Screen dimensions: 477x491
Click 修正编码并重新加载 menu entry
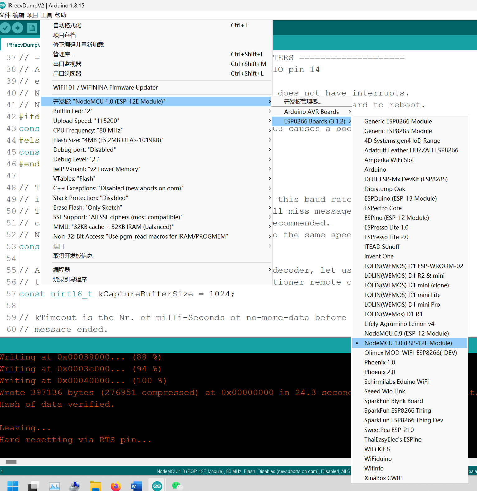pos(157,44)
